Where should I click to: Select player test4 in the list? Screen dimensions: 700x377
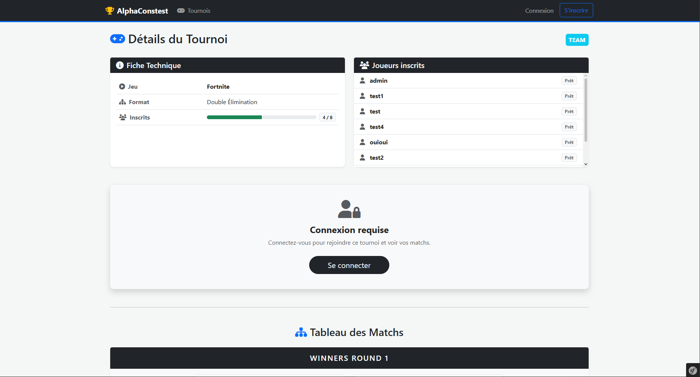[469, 127]
